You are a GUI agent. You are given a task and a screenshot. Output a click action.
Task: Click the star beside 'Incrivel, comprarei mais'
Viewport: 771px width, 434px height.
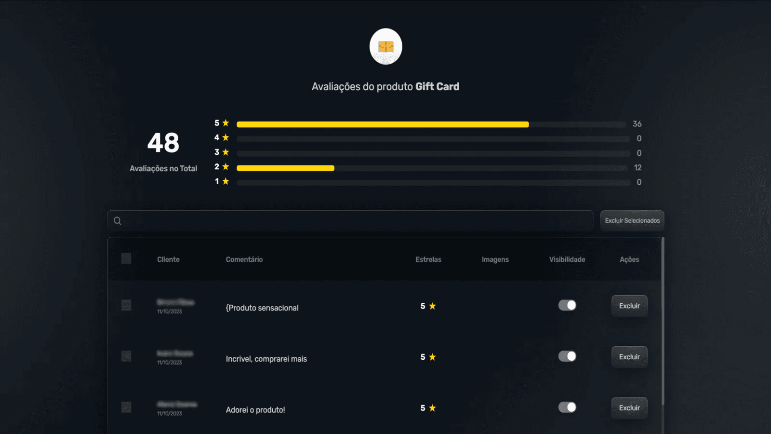click(x=433, y=357)
